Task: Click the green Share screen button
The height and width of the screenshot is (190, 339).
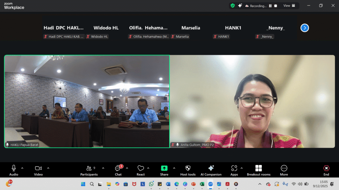Action: 164,170
